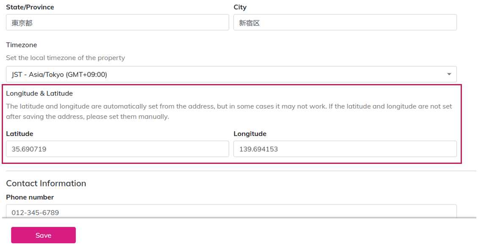Click the Latitude input showing 35.690719
Screen dimensions: 481x245
click(117, 149)
